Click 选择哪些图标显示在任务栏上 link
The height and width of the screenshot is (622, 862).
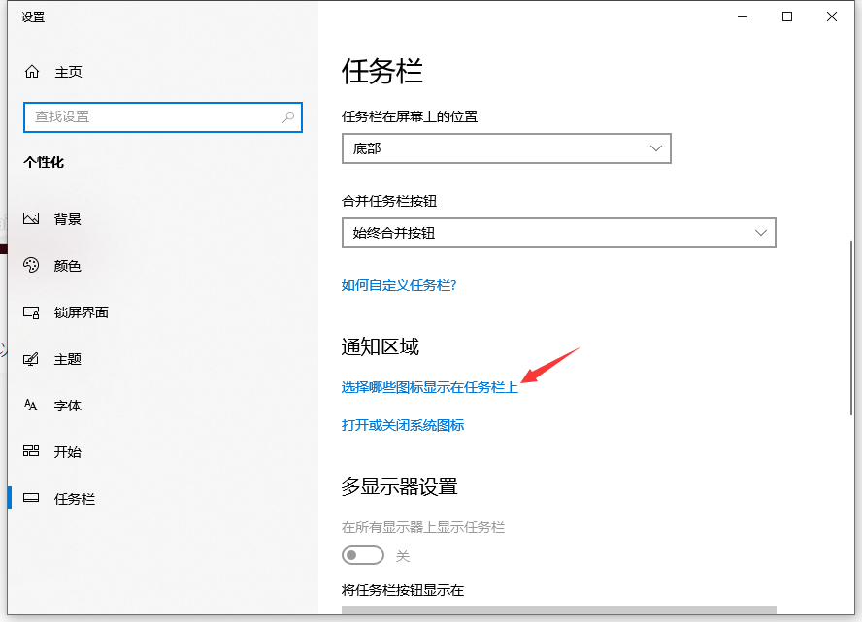pos(429,387)
